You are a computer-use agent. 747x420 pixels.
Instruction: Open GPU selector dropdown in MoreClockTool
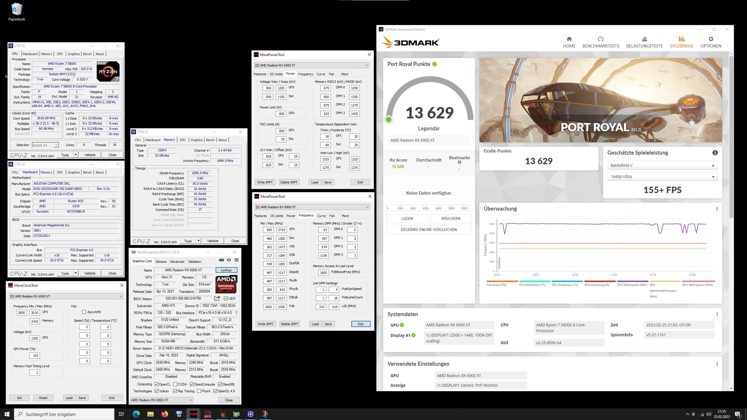66,296
